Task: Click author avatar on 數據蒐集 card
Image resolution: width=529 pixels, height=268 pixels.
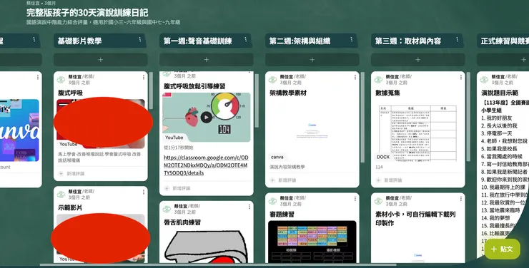Action: [x=378, y=79]
